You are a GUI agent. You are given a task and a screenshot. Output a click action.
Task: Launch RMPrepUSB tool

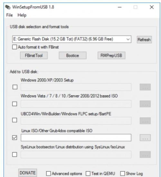(111, 55)
